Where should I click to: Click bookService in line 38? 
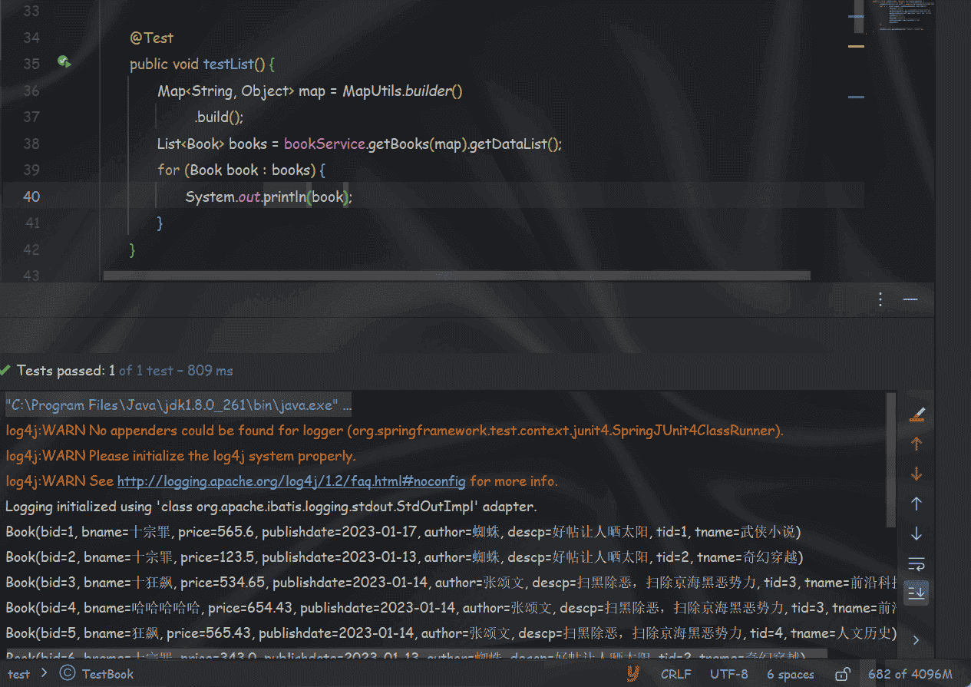click(324, 144)
